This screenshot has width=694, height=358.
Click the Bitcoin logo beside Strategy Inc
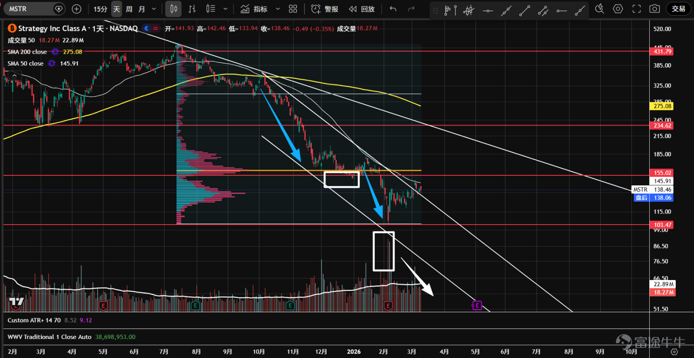tap(12, 28)
